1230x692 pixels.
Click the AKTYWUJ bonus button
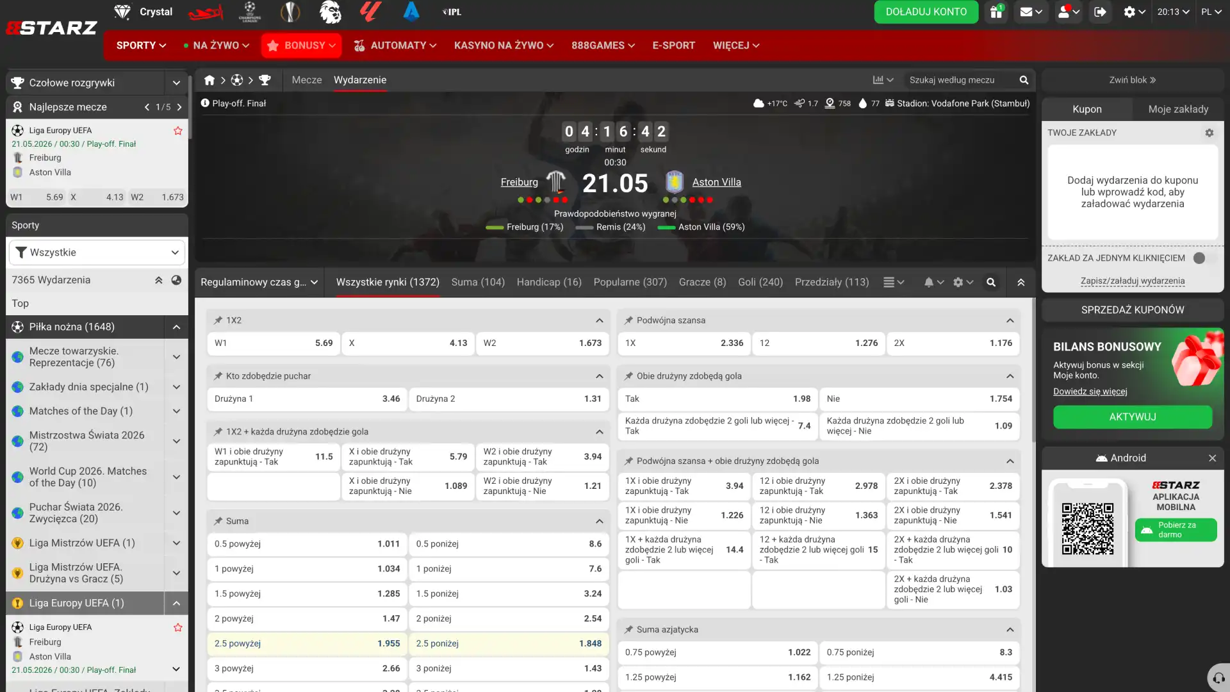(1133, 417)
